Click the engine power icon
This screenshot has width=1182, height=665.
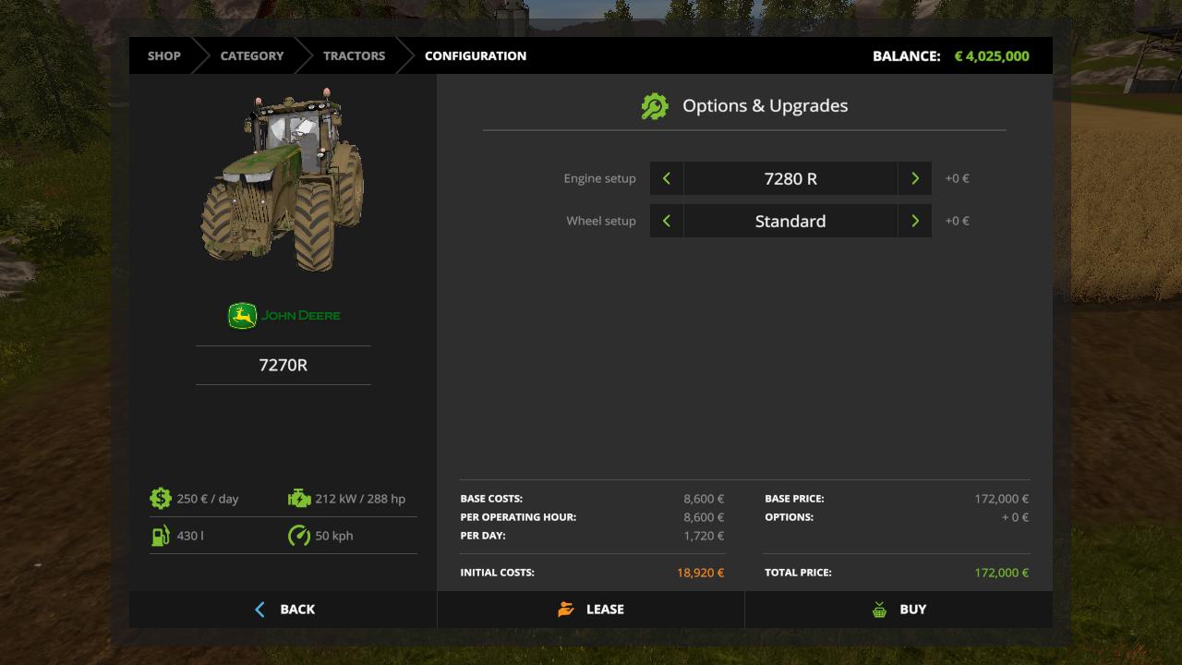click(299, 499)
